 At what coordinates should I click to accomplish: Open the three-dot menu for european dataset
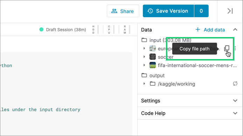(x=235, y=49)
